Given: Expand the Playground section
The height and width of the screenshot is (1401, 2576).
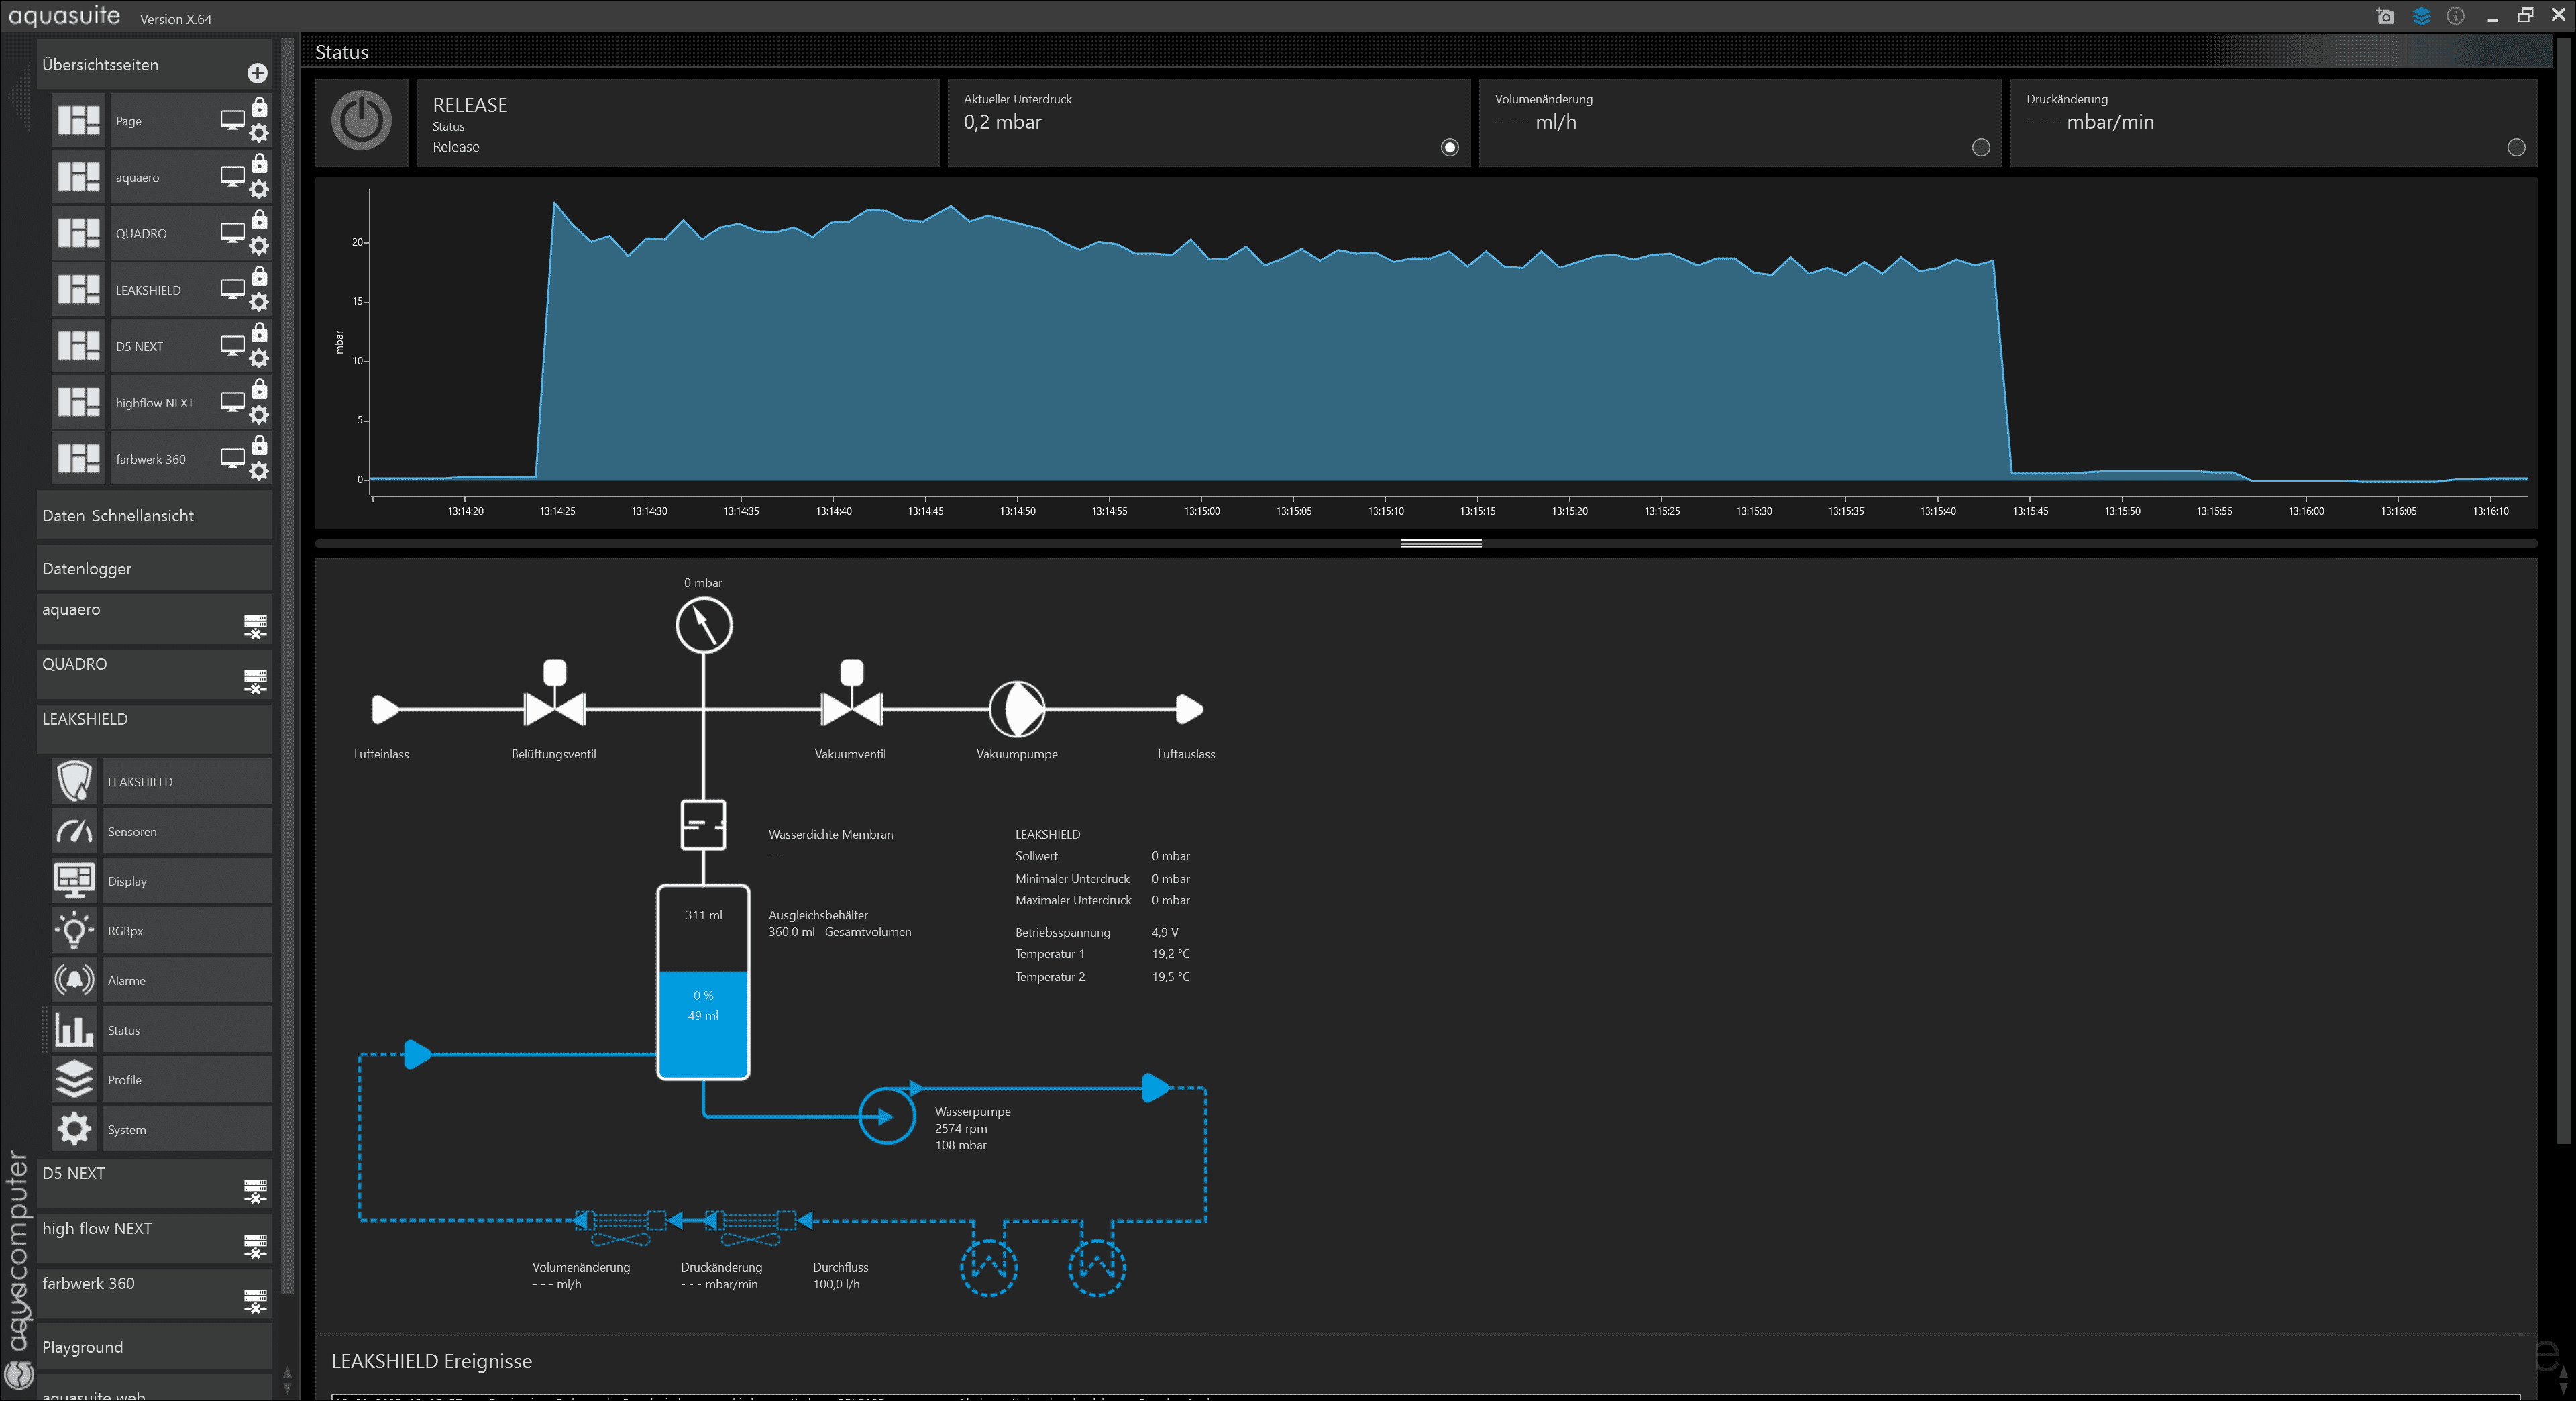Looking at the screenshot, I should [154, 1347].
